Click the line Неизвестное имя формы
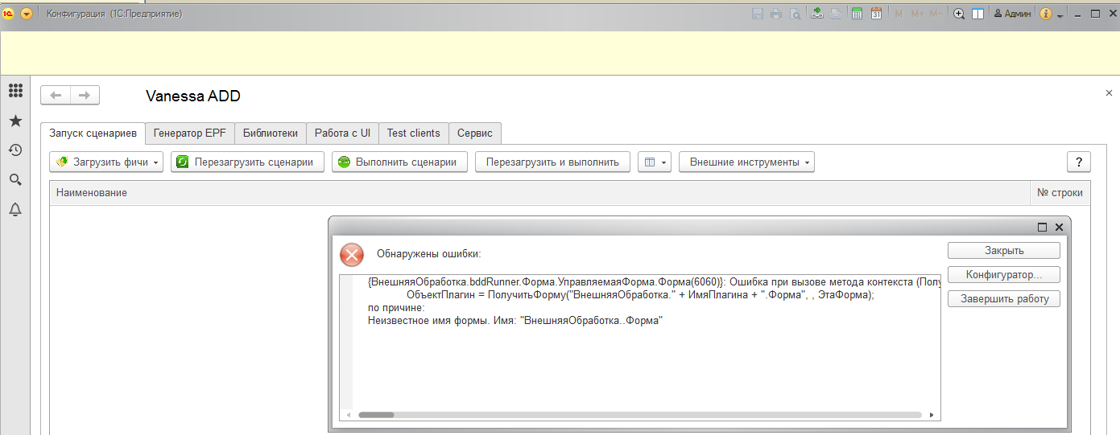 515,320
